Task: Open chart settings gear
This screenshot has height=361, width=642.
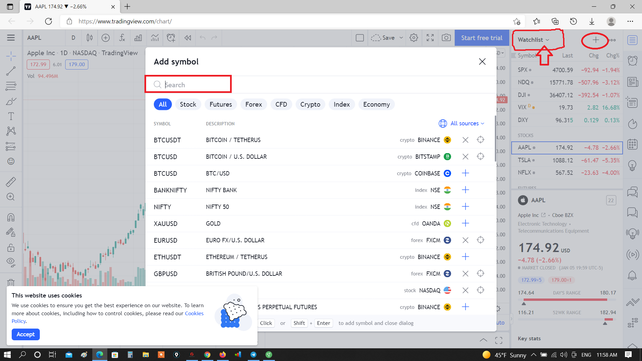Action: pyautogui.click(x=414, y=38)
